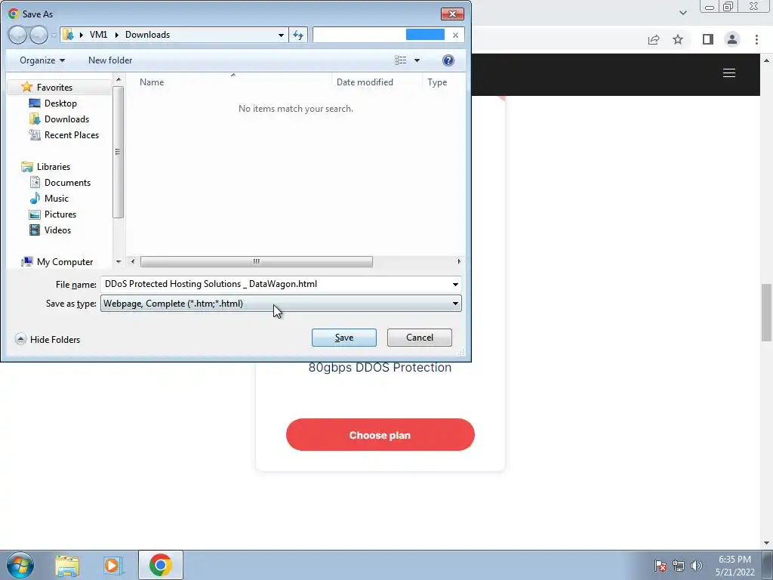
Task: Open the Get help question mark icon
Action: 448,60
